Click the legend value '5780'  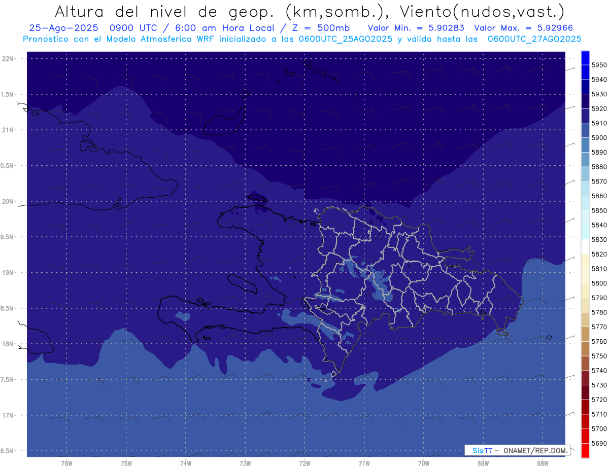(599, 312)
